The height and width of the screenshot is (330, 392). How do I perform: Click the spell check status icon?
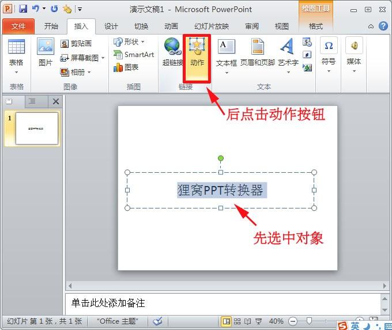(x=158, y=321)
